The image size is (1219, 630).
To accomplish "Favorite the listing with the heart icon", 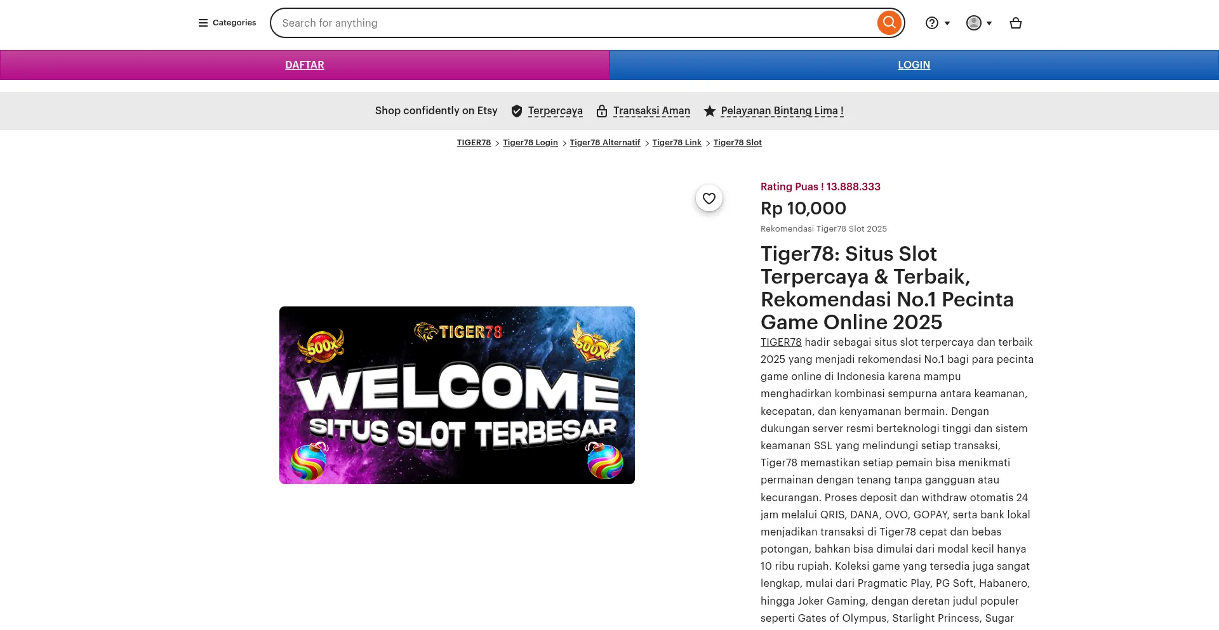I will coord(709,198).
